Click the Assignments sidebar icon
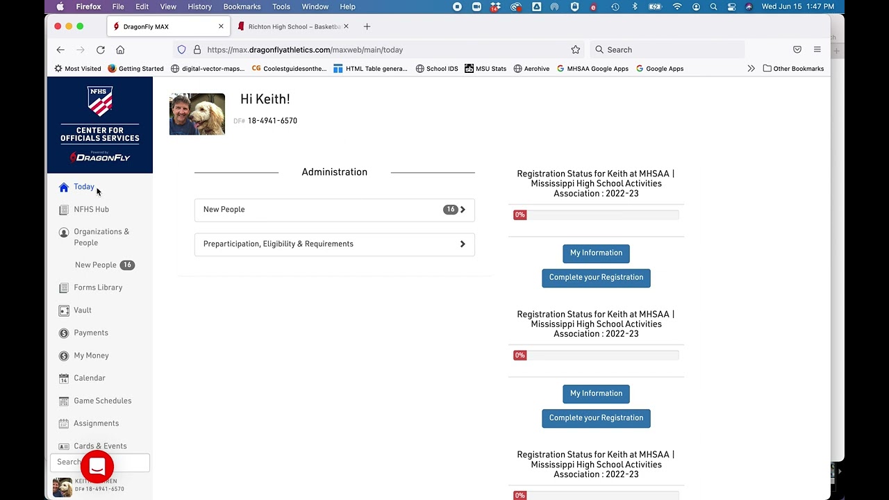889x500 pixels. [x=64, y=424]
